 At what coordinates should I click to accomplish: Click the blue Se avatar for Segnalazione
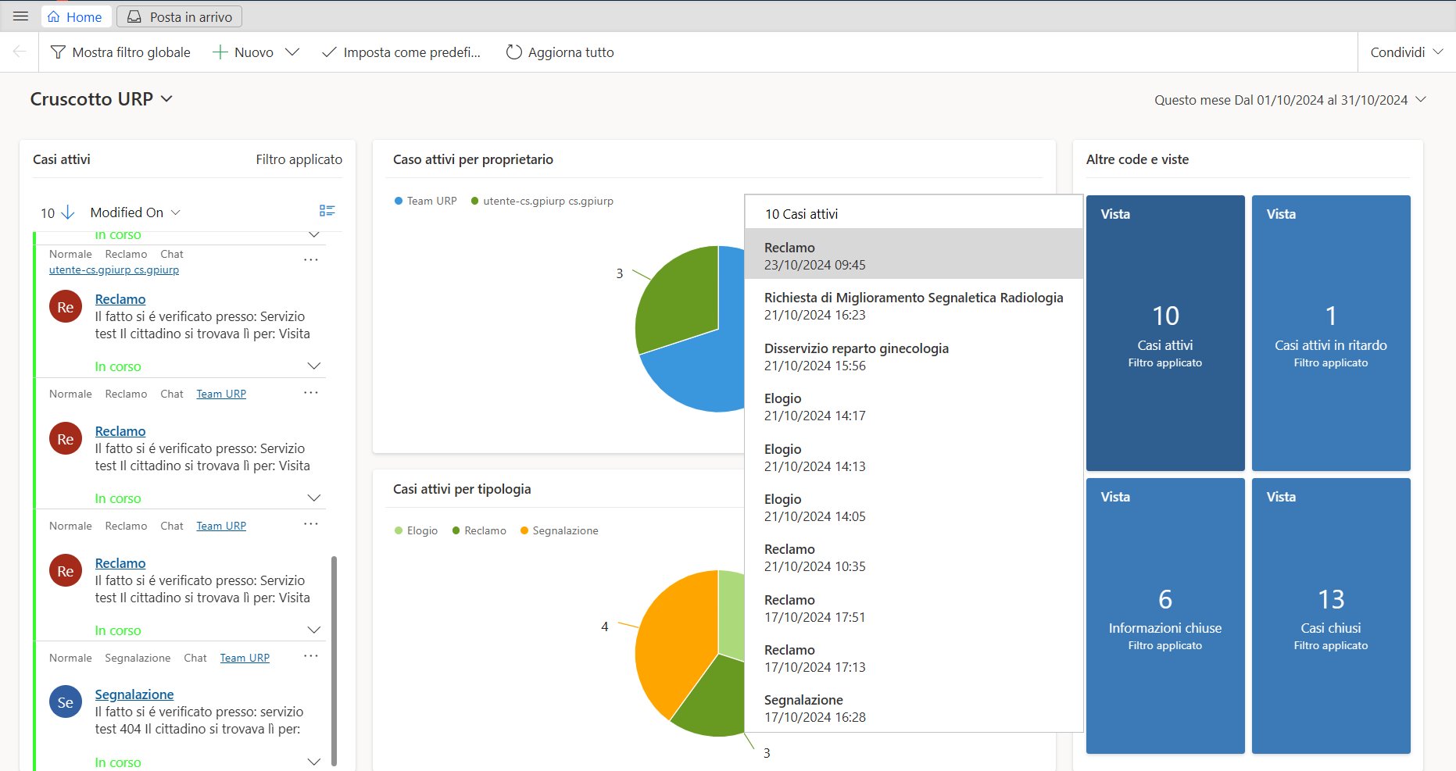pyautogui.click(x=66, y=702)
